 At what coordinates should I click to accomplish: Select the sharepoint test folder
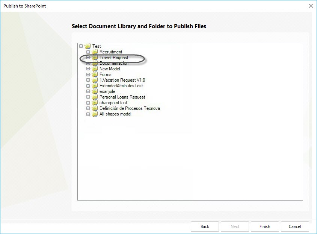[x=113, y=103]
